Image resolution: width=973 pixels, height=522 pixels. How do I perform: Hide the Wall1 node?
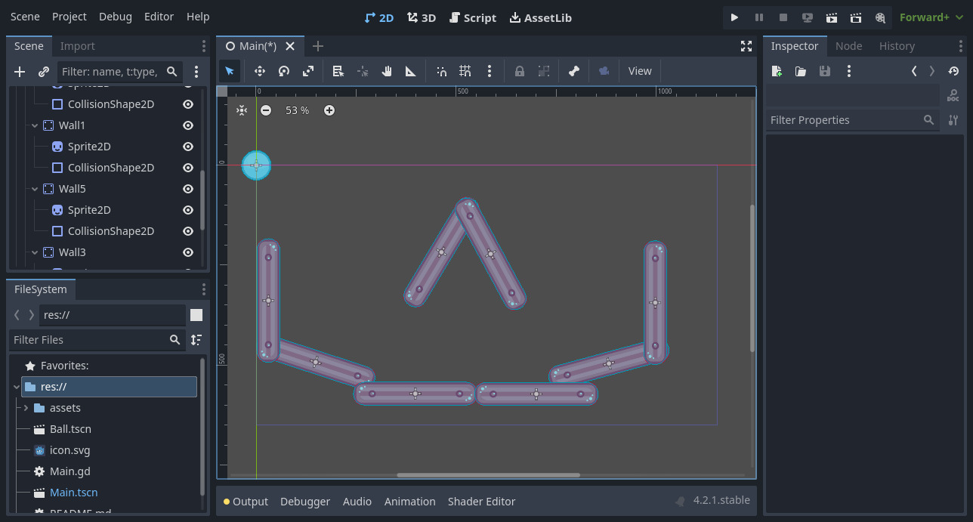(x=188, y=125)
